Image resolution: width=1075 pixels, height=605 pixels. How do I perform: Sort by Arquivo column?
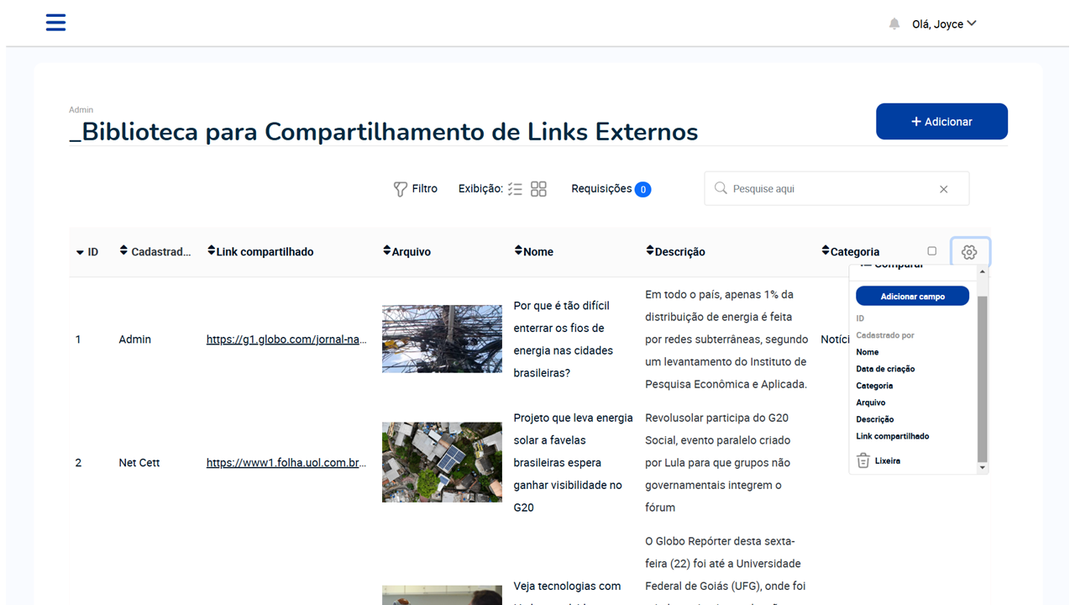point(406,251)
